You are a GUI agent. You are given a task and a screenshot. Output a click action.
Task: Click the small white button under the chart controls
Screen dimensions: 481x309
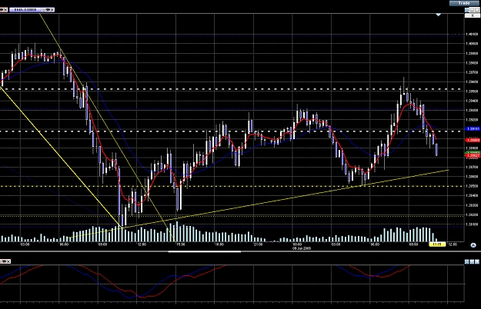473,15
